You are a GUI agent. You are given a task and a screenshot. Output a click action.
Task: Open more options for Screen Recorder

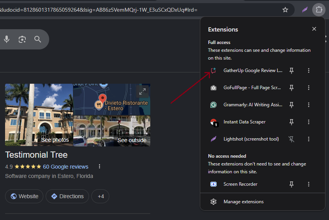pos(308,184)
